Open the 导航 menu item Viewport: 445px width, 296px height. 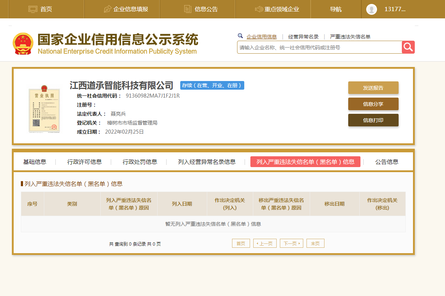tap(336, 9)
